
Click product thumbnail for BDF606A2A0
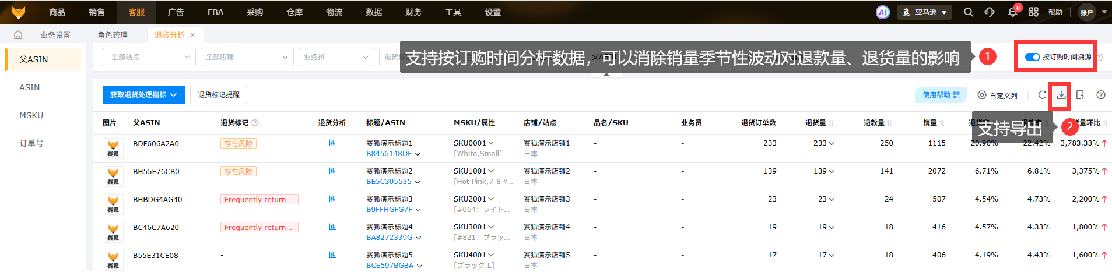coord(113,149)
